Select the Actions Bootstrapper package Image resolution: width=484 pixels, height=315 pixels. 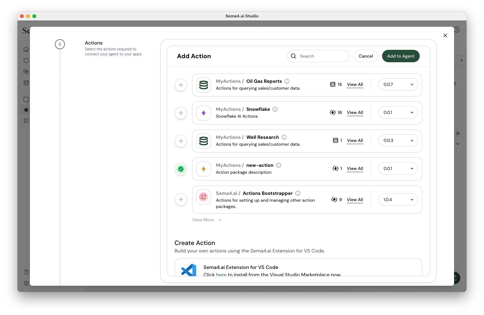[x=181, y=200]
